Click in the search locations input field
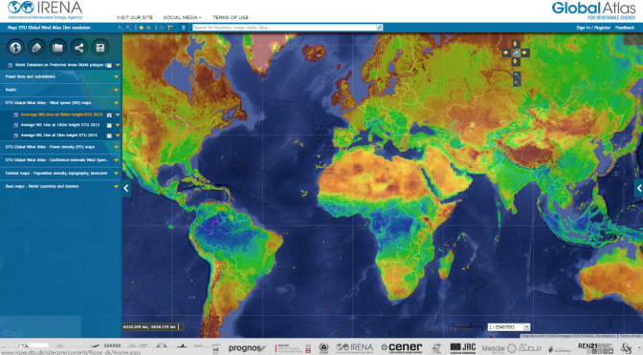The image size is (643, 355). 284,28
